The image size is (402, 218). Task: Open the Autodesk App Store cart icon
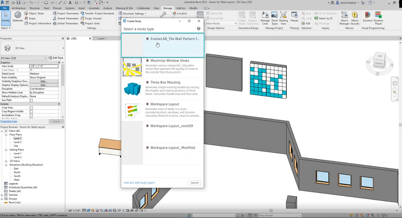coord(363,2)
